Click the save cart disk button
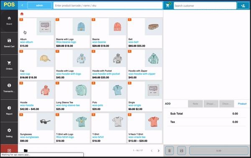Viewport: 251px width, 158px height. pyautogui.click(x=182, y=150)
